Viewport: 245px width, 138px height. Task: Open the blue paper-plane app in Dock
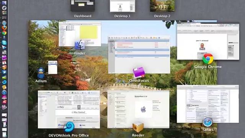4,48
